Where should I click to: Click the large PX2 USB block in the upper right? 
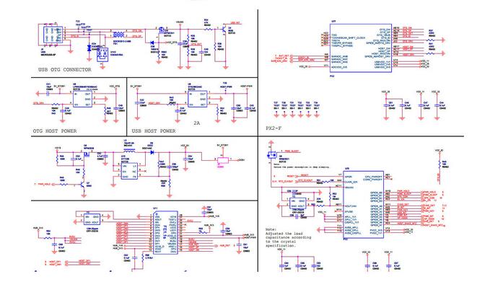point(361,48)
